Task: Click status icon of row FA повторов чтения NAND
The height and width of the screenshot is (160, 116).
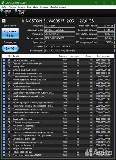Action: point(4,155)
